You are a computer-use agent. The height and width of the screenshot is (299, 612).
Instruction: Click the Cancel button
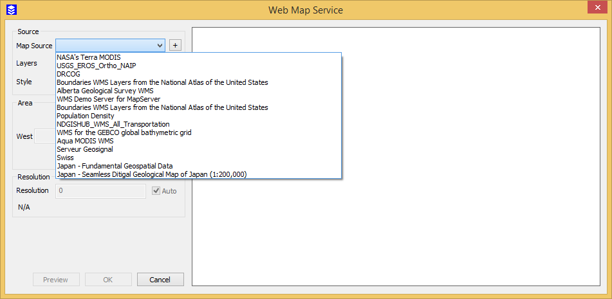click(x=160, y=280)
